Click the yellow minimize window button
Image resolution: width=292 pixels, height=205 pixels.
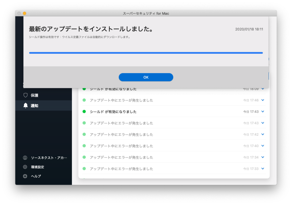25,13
